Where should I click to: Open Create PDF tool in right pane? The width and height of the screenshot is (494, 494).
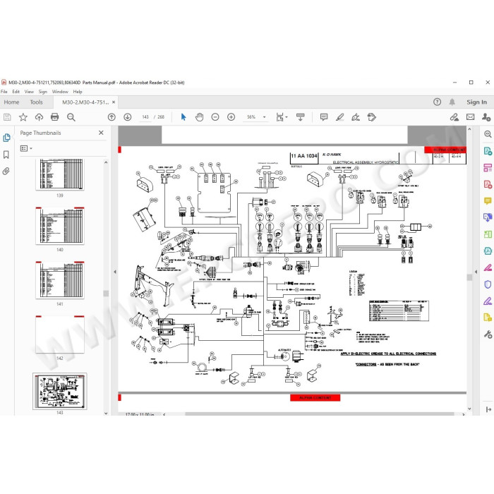pos(488,184)
